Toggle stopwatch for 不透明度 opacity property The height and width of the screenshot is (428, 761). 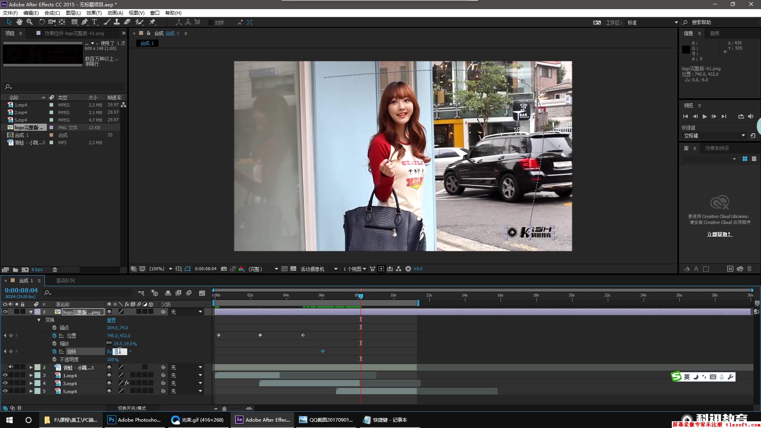click(54, 359)
